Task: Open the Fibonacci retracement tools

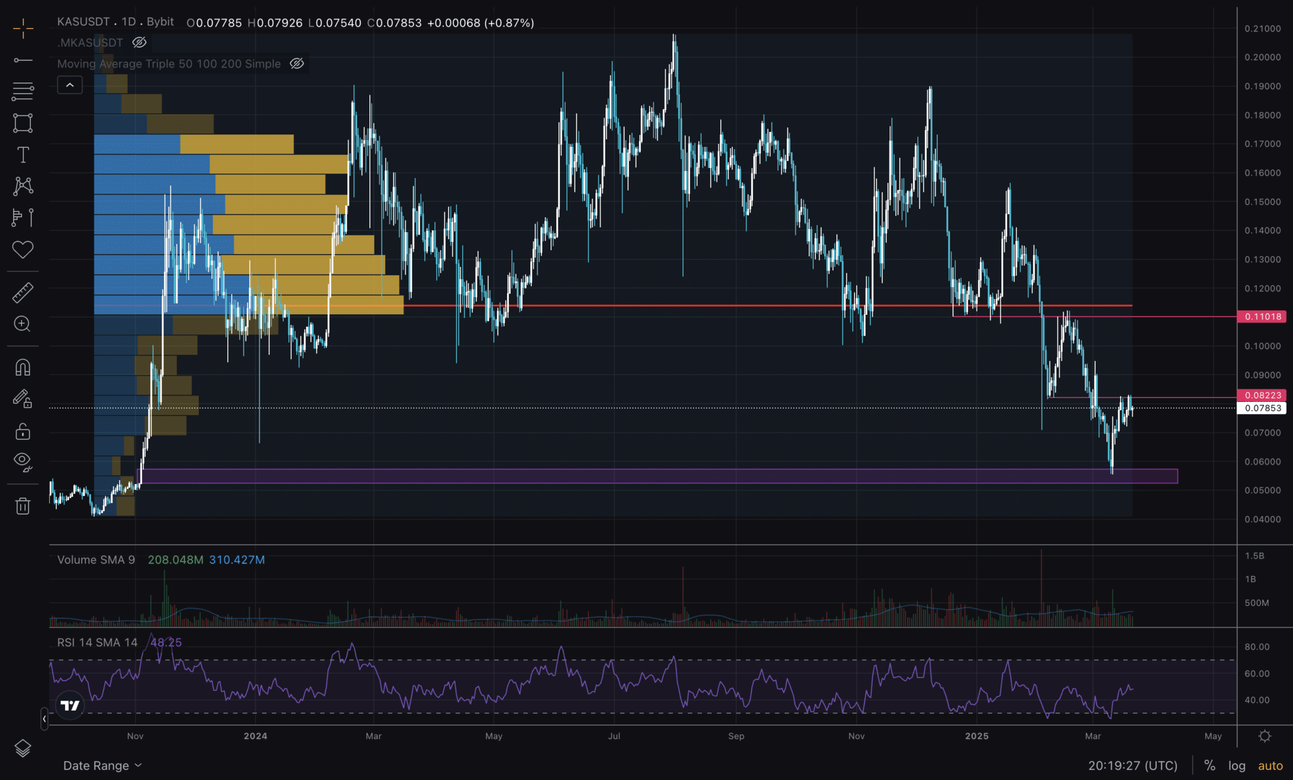Action: pyautogui.click(x=23, y=92)
